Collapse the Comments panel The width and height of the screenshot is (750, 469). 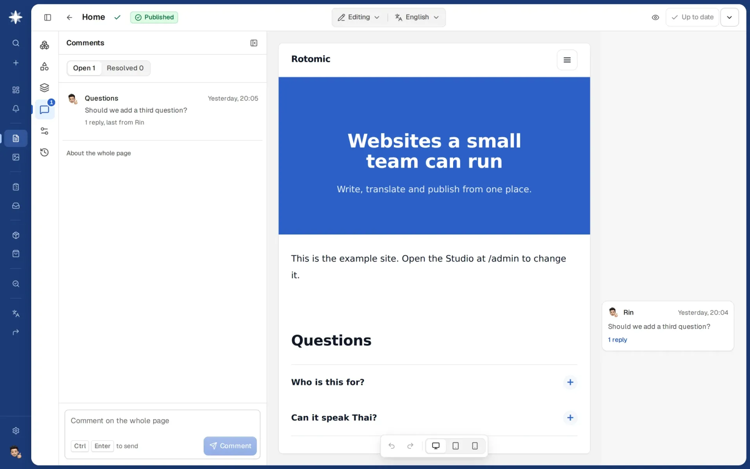254,43
